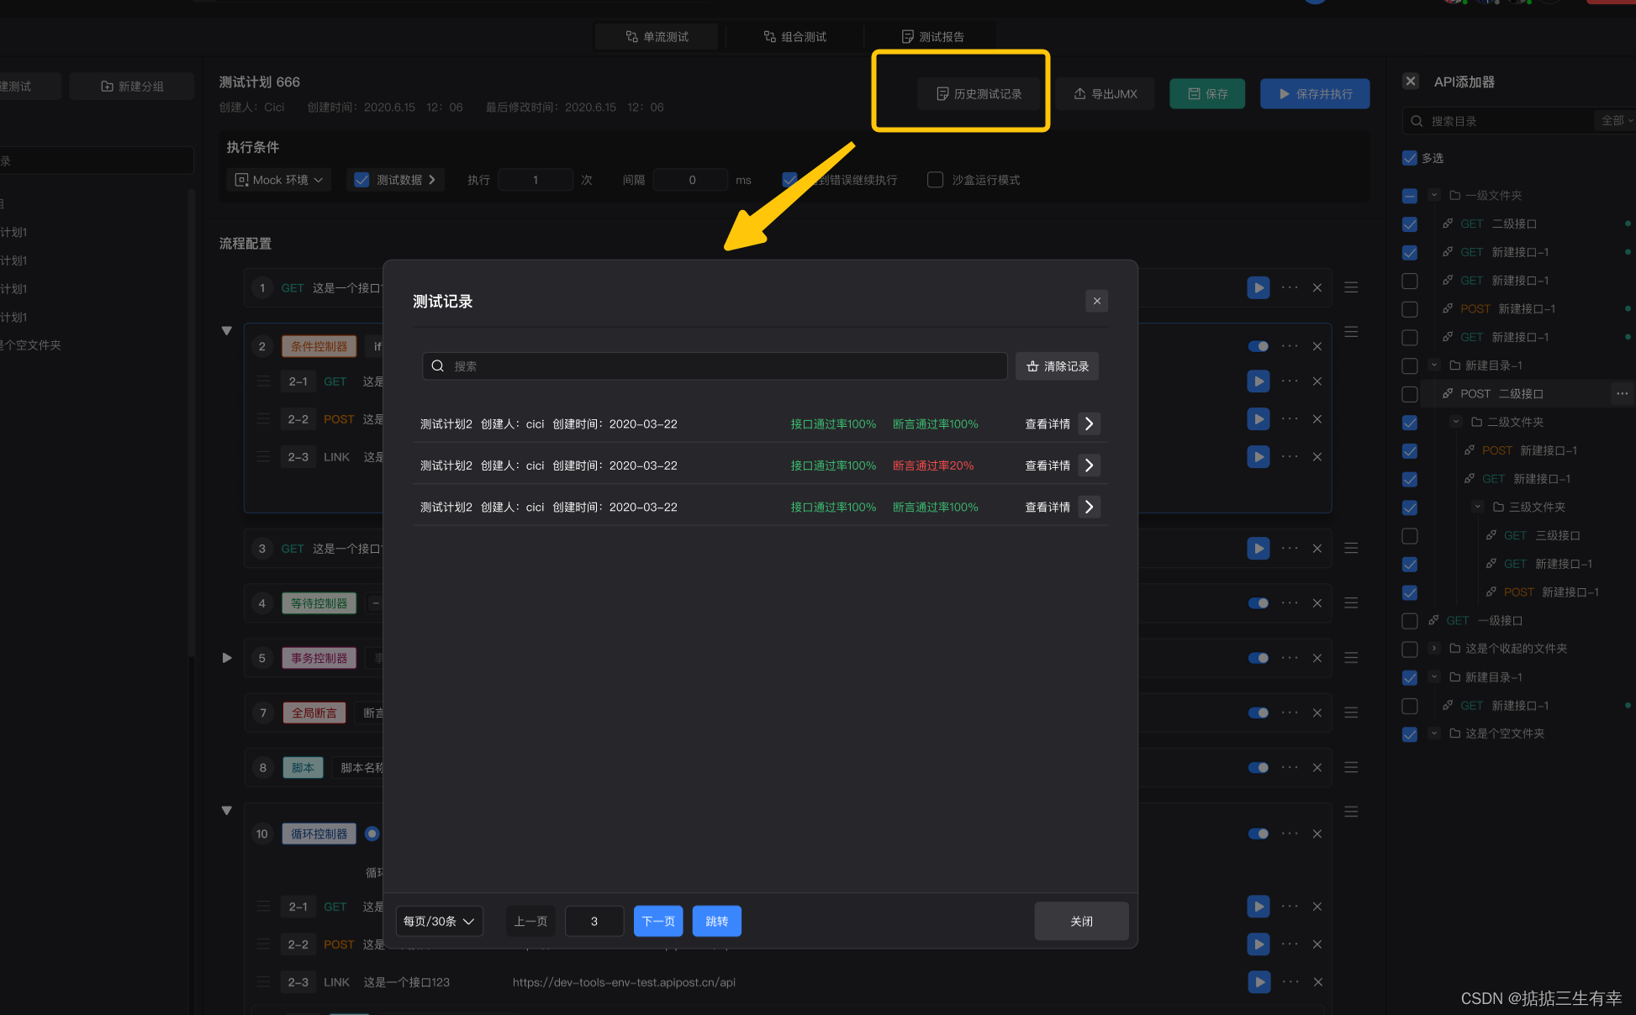1636x1015 pixels.
Task: Toggle switch on 循环控制器 step 10
Action: tap(1259, 834)
